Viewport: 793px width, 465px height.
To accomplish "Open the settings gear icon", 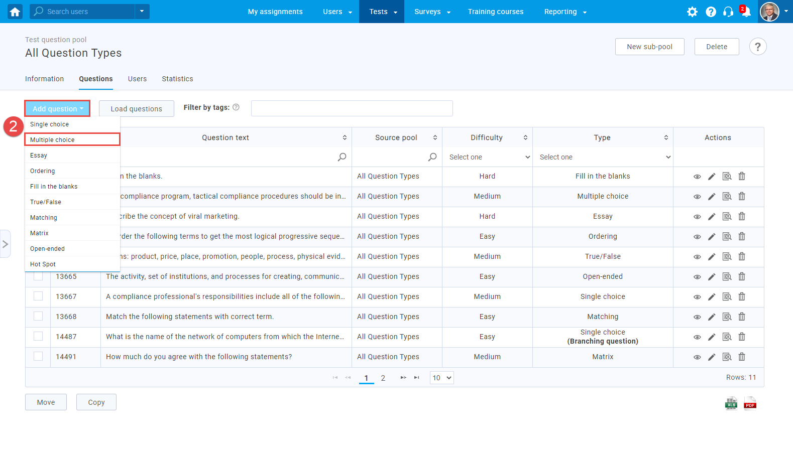I will [x=692, y=12].
